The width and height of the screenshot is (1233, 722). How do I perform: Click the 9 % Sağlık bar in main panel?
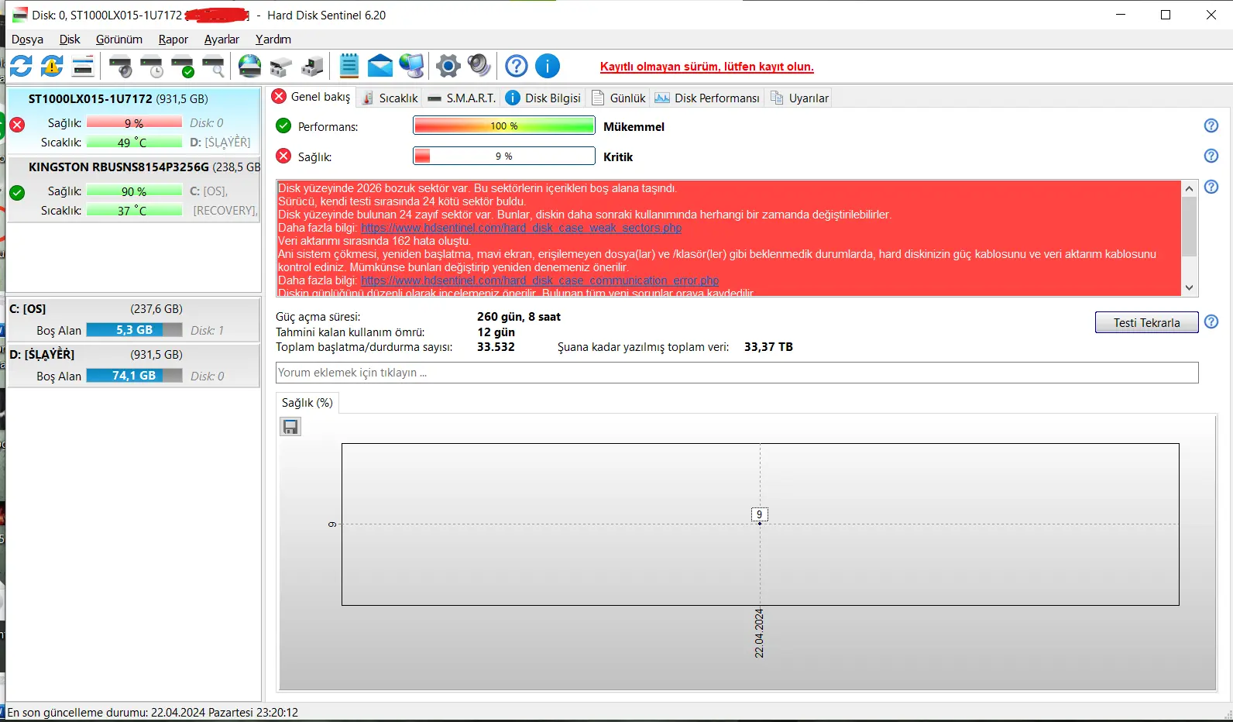[504, 156]
